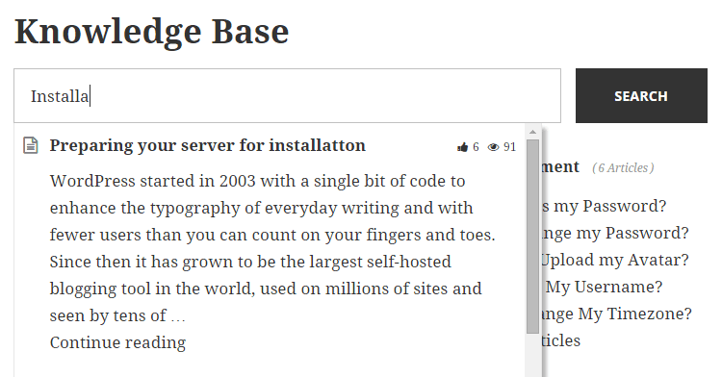The height and width of the screenshot is (377, 722).
Task: Click the 6 Articles count label
Action: [623, 167]
